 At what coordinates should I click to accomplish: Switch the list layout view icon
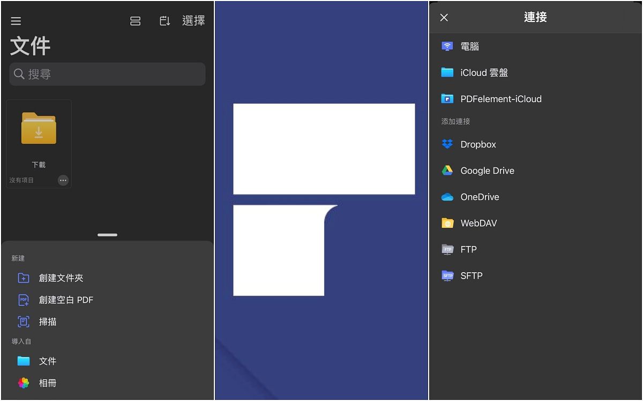tap(136, 21)
